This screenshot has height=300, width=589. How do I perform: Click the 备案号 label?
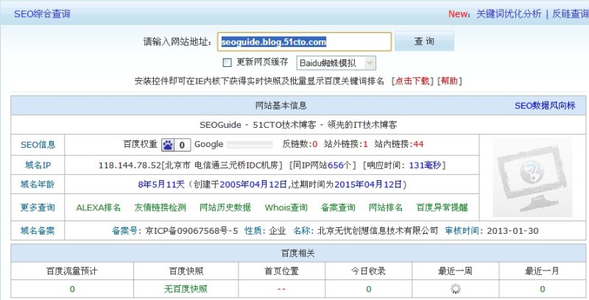click(x=127, y=231)
